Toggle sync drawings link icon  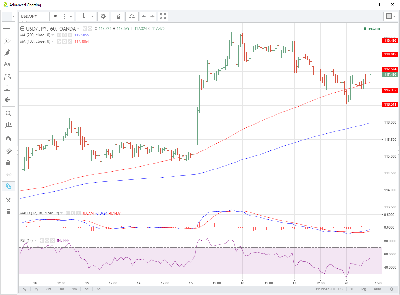8,186
